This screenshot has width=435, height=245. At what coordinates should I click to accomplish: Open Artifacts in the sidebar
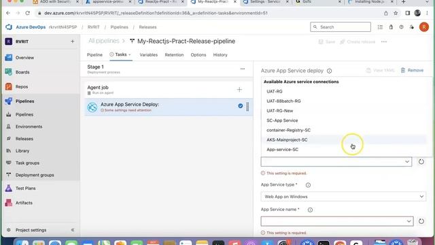(x=24, y=203)
